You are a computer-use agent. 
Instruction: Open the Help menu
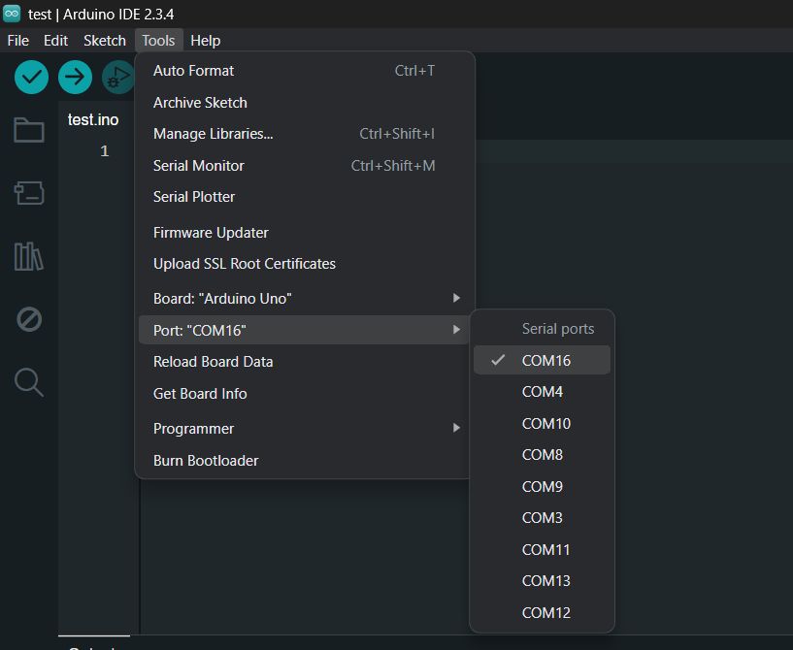coord(206,41)
